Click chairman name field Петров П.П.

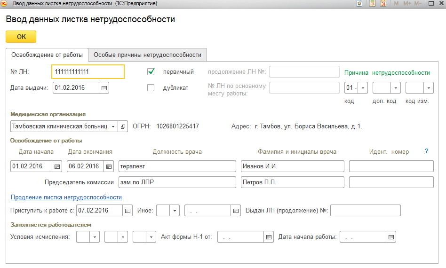(x=293, y=182)
